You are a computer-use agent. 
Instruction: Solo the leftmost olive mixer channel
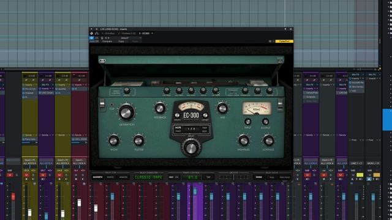pyautogui.click(x=33, y=175)
